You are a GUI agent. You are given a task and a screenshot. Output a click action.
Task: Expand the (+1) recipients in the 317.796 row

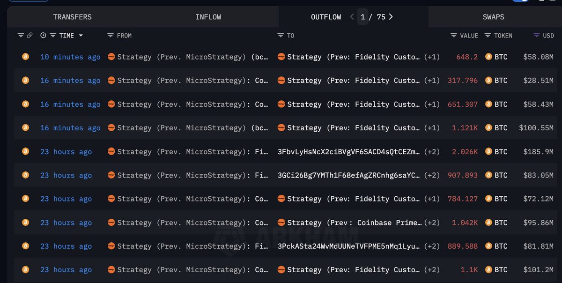click(x=432, y=80)
